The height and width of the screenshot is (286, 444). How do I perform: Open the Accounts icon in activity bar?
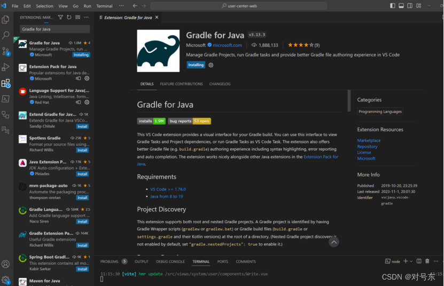coord(5,264)
